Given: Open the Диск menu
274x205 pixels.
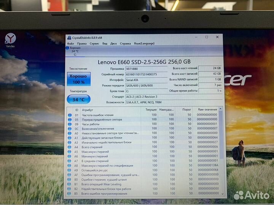Looking at the screenshot, I should [113, 43].
